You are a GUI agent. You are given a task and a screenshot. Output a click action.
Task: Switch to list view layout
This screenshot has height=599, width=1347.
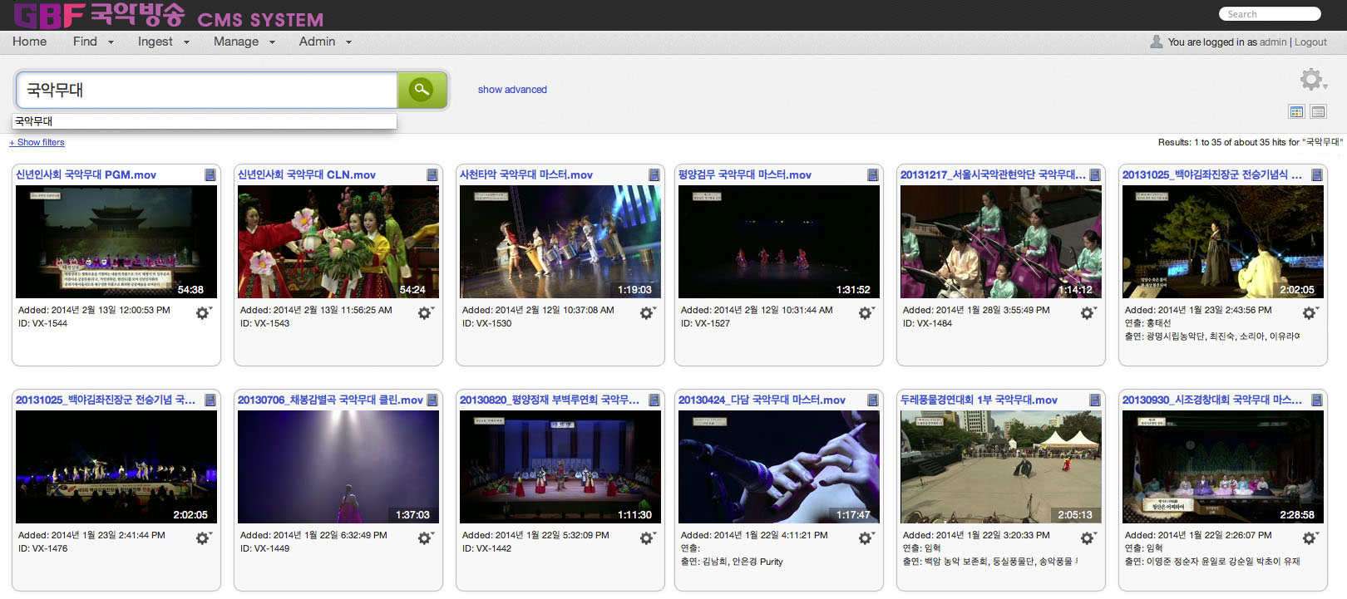tap(1318, 111)
